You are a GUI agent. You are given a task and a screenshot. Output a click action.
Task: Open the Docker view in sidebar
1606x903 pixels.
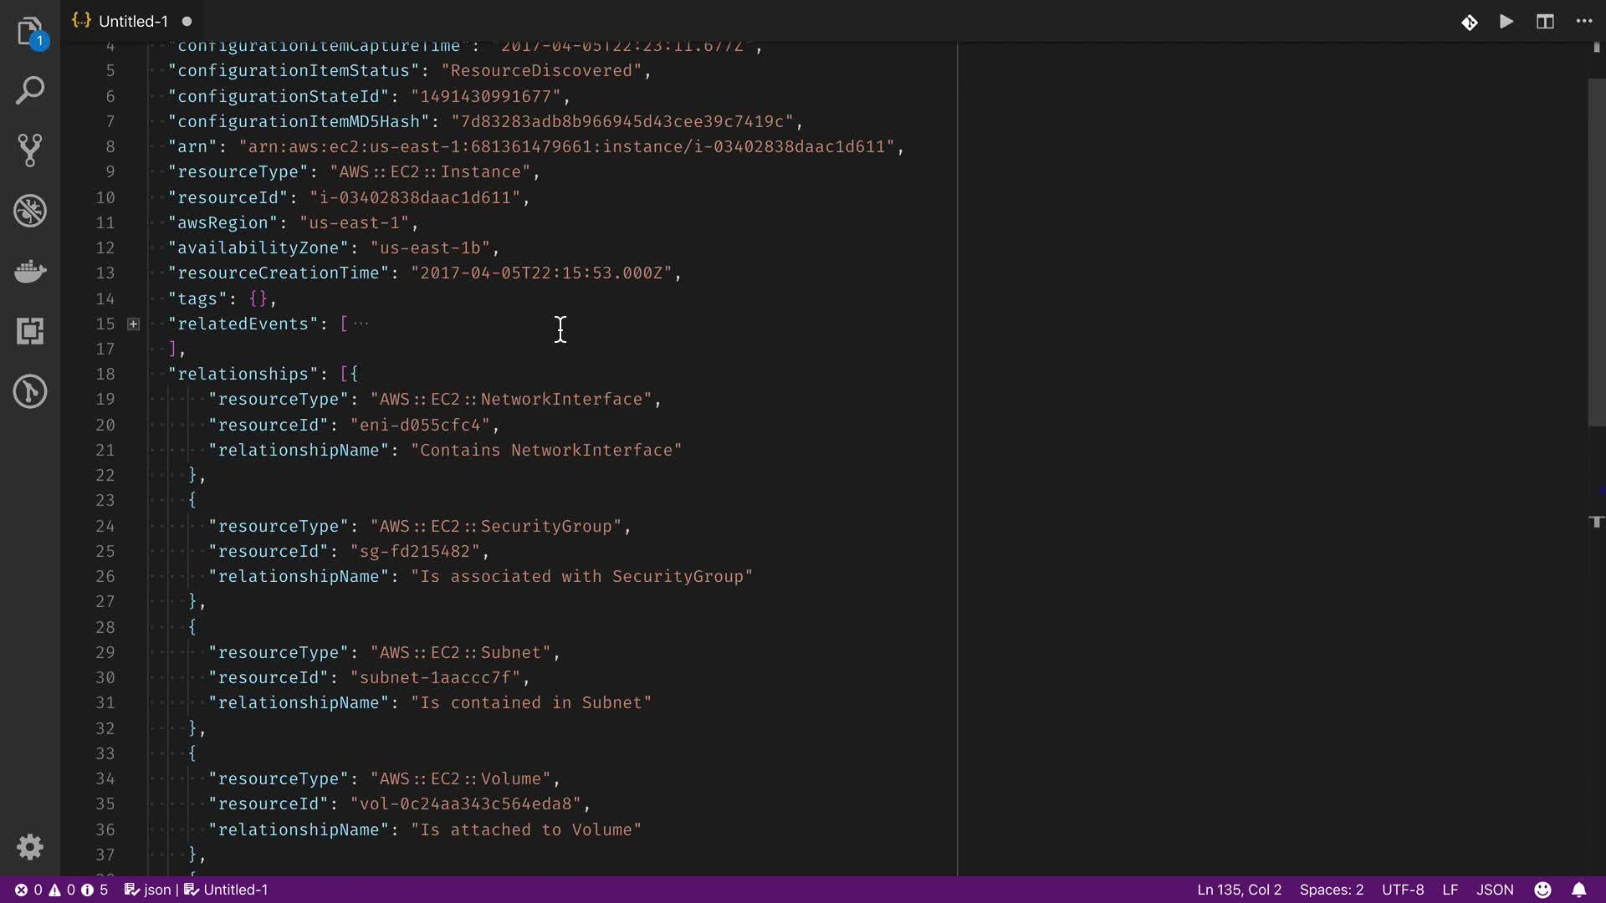pos(30,271)
